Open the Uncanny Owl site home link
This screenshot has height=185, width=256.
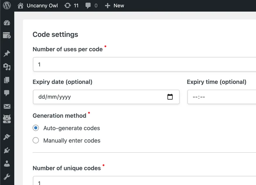click(x=38, y=6)
